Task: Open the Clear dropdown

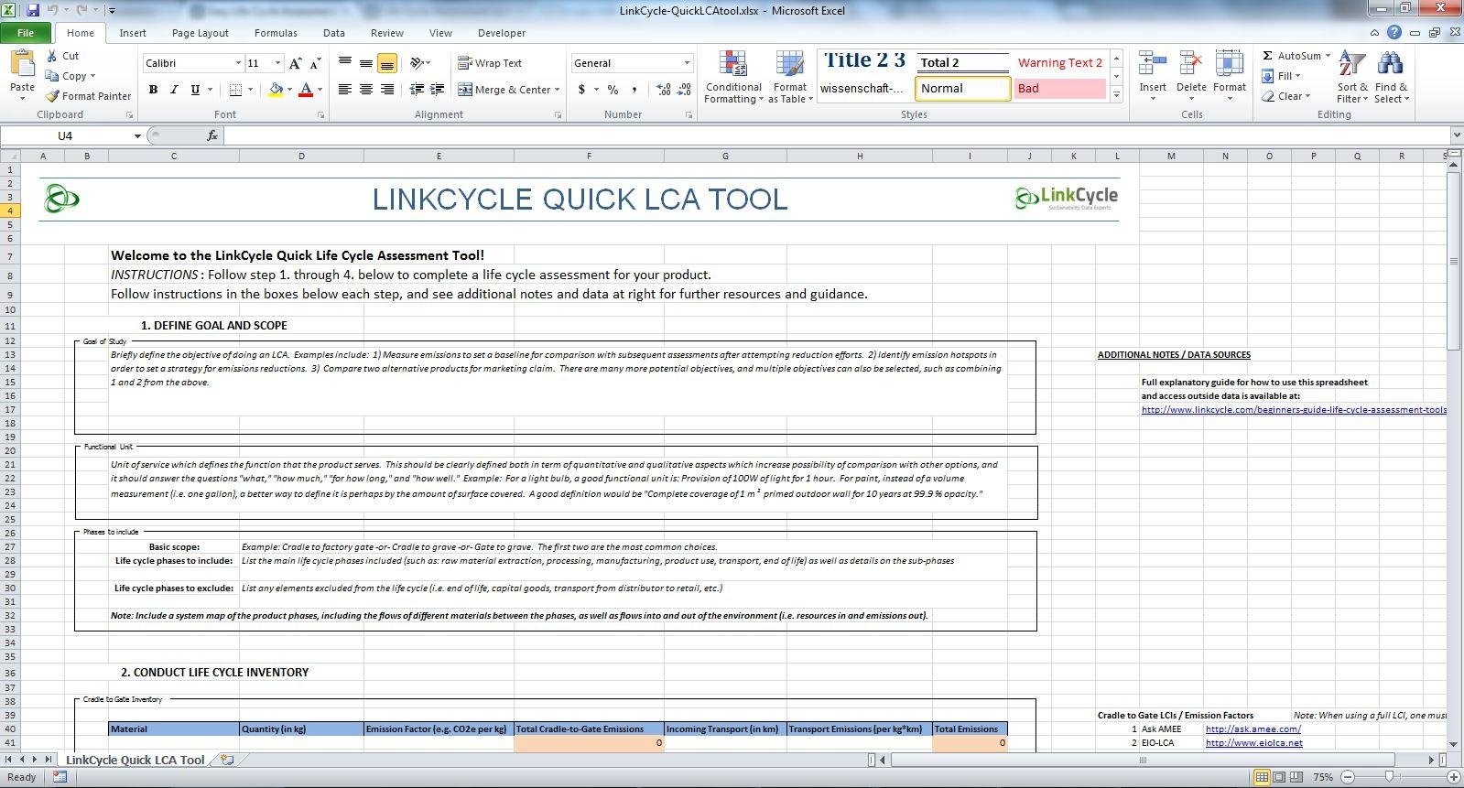Action: pos(1285,96)
